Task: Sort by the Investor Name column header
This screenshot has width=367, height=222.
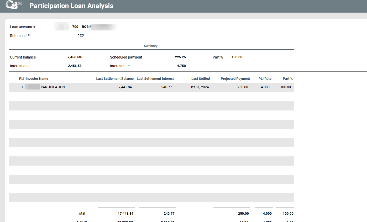Action: [37, 79]
